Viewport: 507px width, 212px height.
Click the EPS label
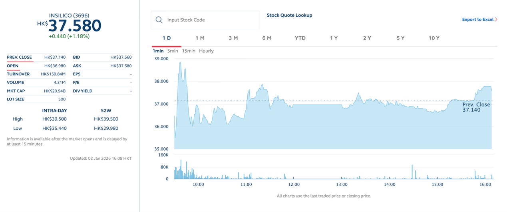click(x=77, y=74)
